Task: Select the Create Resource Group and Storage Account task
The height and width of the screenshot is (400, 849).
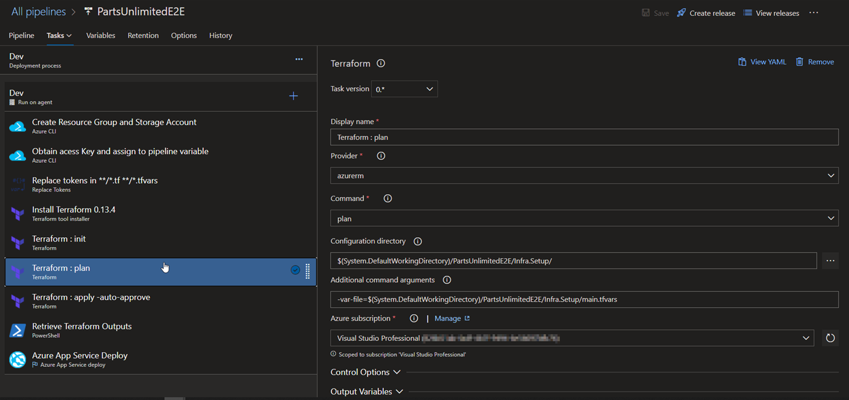Action: [161, 126]
